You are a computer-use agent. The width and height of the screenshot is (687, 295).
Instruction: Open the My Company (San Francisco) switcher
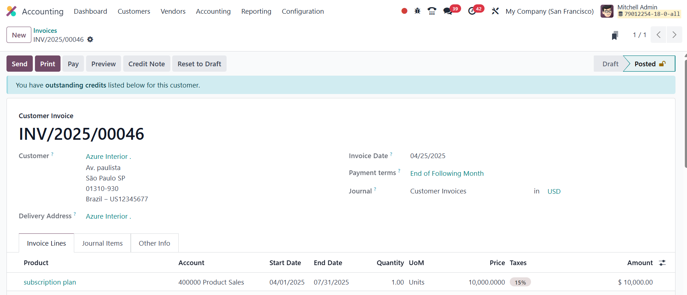tap(549, 12)
